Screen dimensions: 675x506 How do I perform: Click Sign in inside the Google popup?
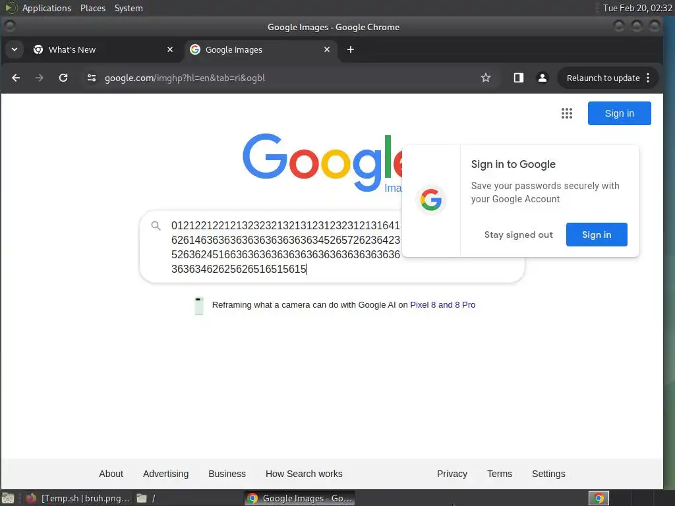[x=596, y=235]
